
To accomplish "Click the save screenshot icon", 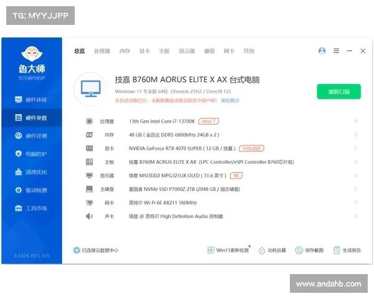I will 299,250.
